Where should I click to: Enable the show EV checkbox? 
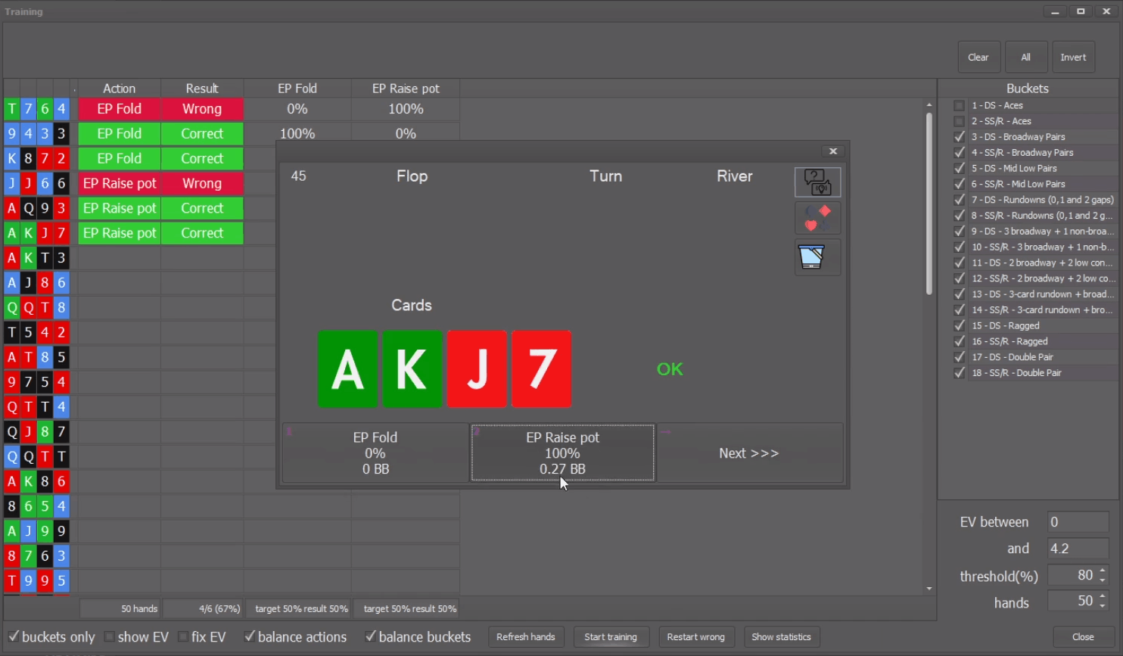click(x=109, y=636)
